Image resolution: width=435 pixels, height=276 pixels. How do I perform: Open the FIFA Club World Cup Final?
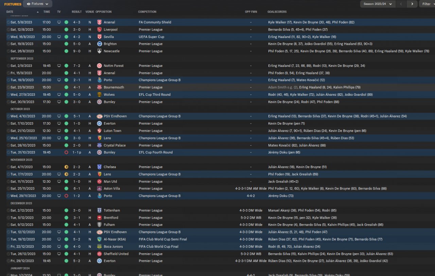159,246
